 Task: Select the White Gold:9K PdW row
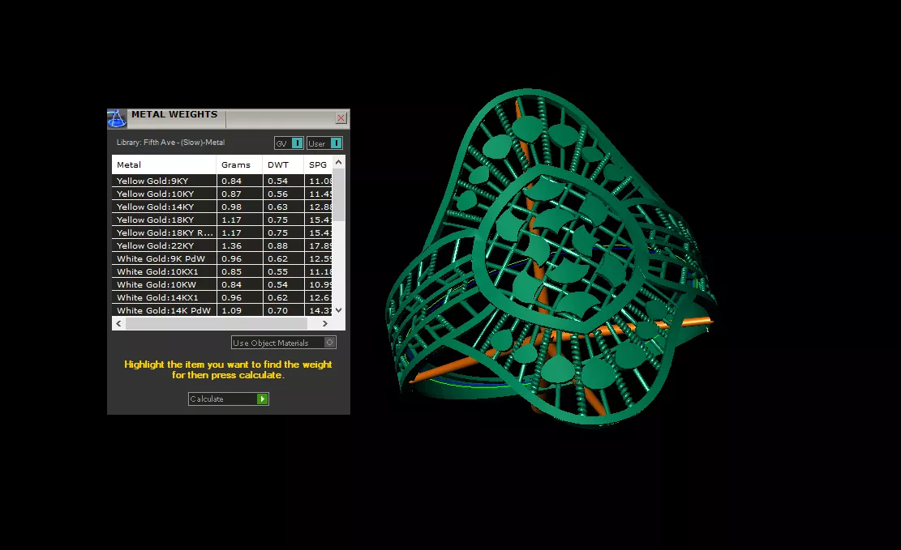221,259
